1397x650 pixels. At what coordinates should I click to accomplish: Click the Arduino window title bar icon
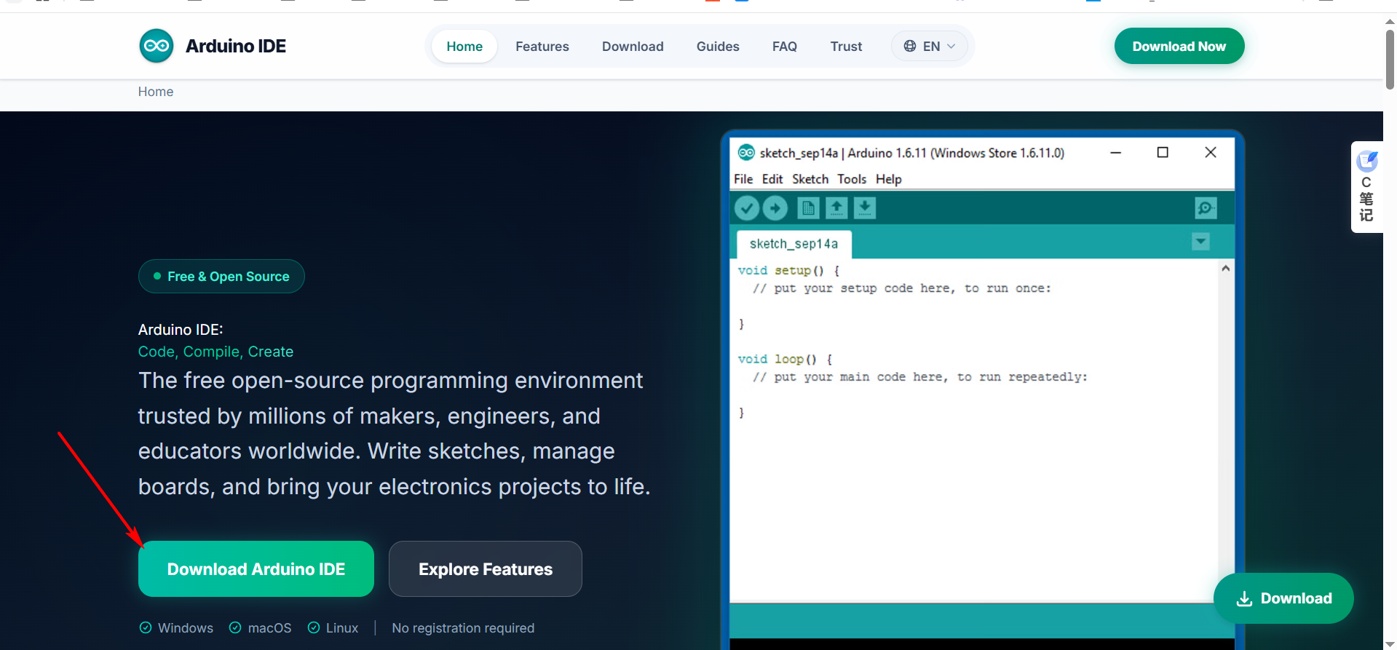(746, 152)
